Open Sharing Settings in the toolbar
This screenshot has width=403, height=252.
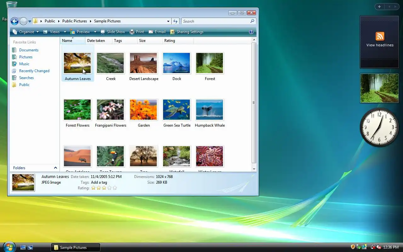tap(187, 32)
